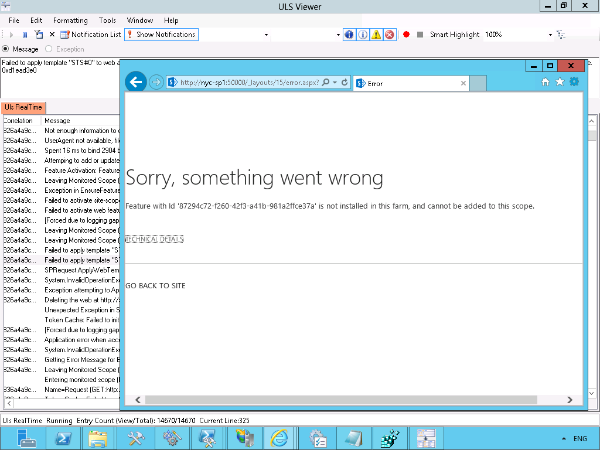
Task: Click the search magnifier in address bar
Action: (326, 82)
